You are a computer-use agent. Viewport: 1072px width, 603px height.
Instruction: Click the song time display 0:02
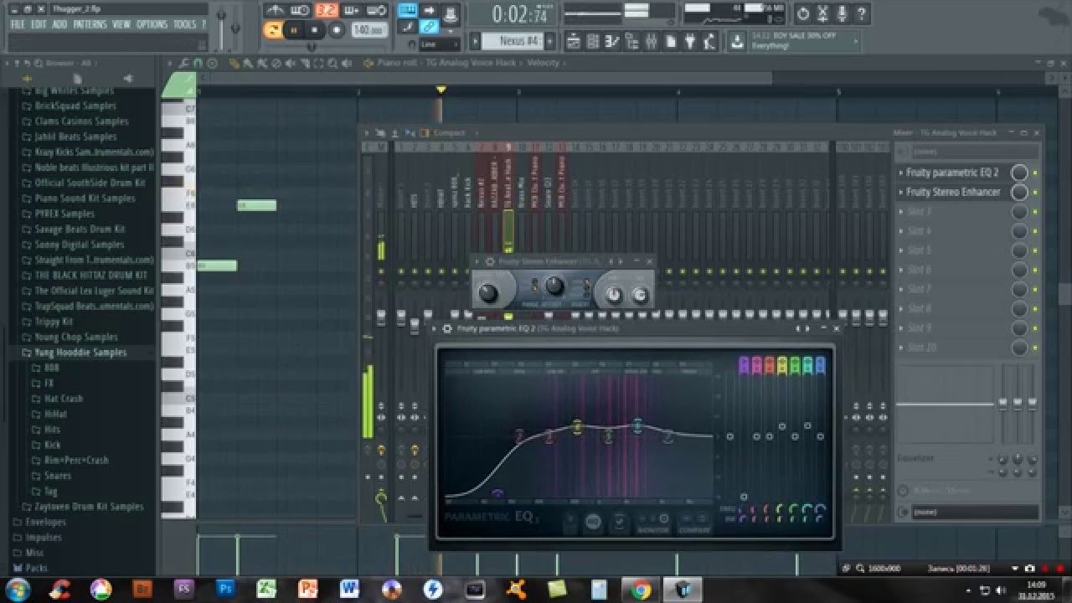pyautogui.click(x=519, y=14)
